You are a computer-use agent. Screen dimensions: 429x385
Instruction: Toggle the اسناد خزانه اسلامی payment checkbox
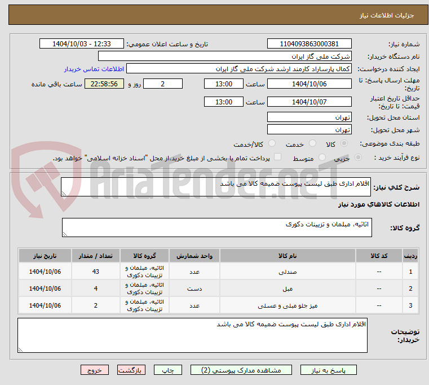(277, 157)
